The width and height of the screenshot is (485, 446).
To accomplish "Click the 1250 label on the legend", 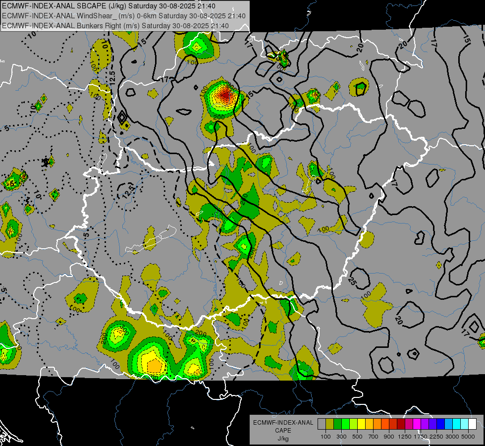I will pyautogui.click(x=405, y=437).
